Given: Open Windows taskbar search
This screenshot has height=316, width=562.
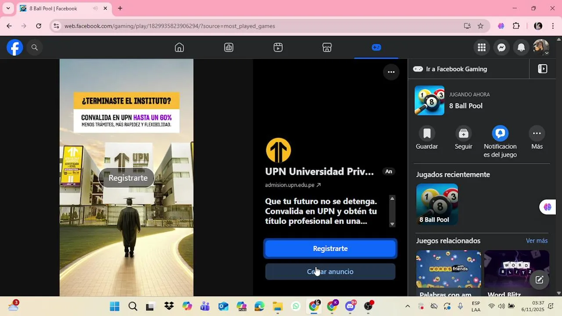Looking at the screenshot, I should click(133, 306).
